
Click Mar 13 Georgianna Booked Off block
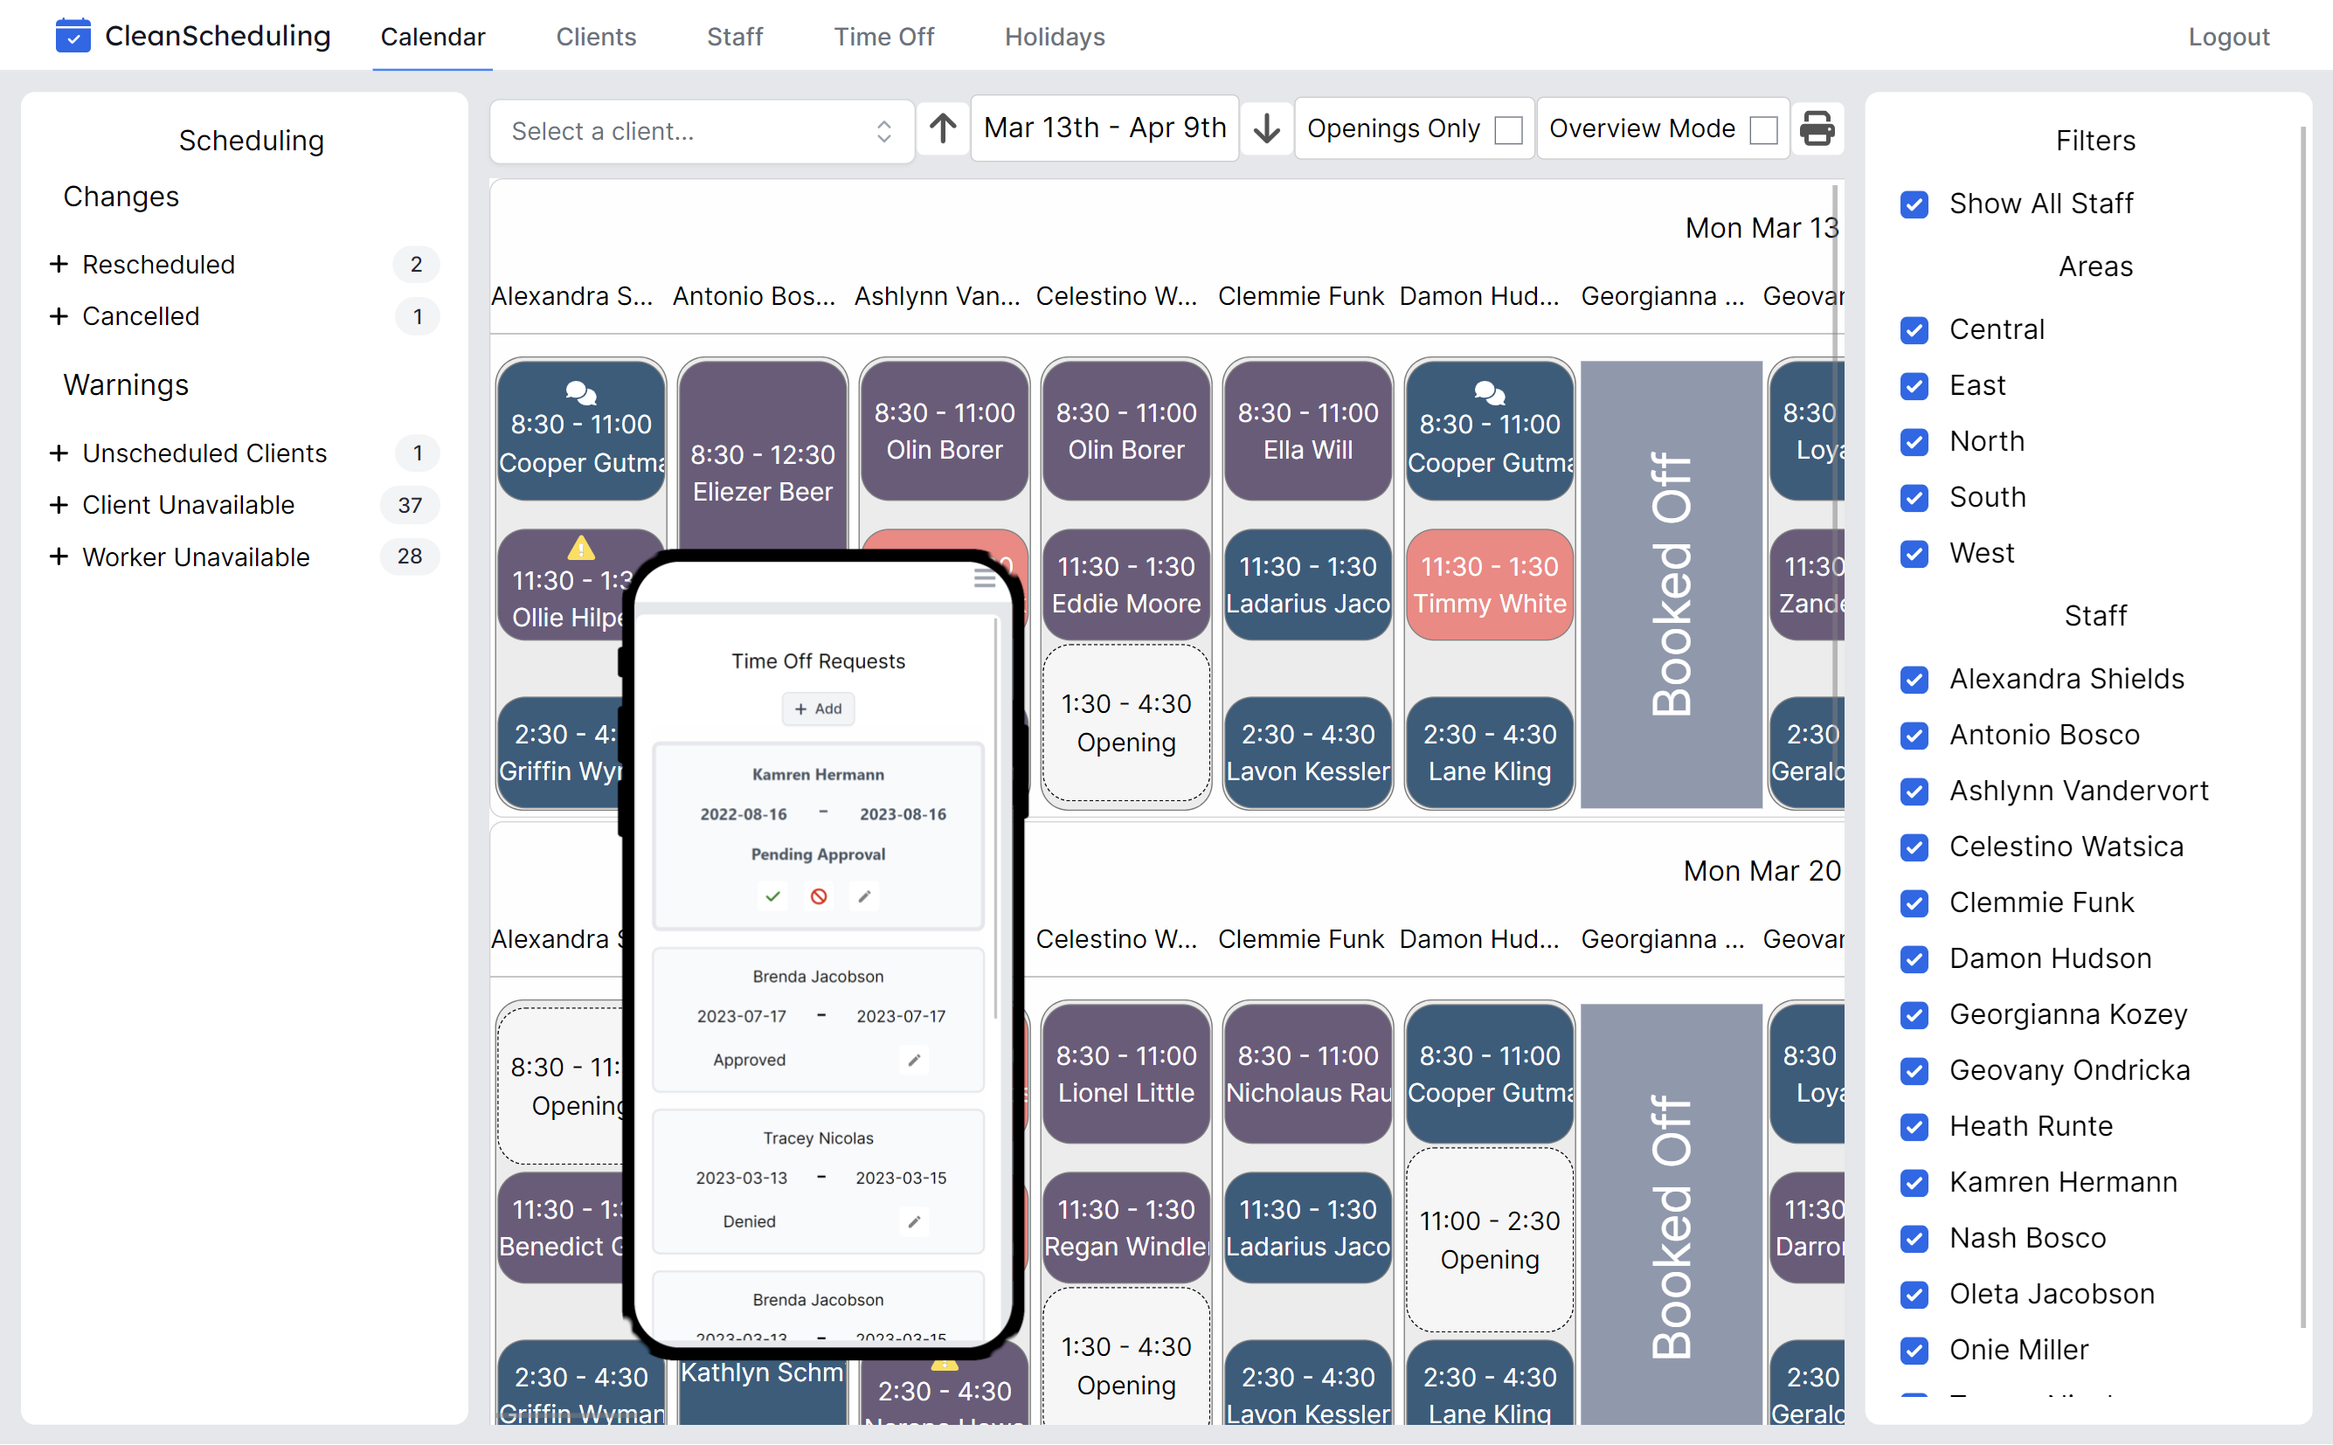tap(1671, 584)
